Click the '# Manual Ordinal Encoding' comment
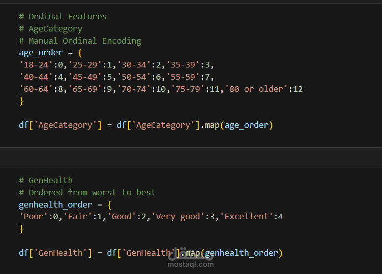 (x=80, y=41)
